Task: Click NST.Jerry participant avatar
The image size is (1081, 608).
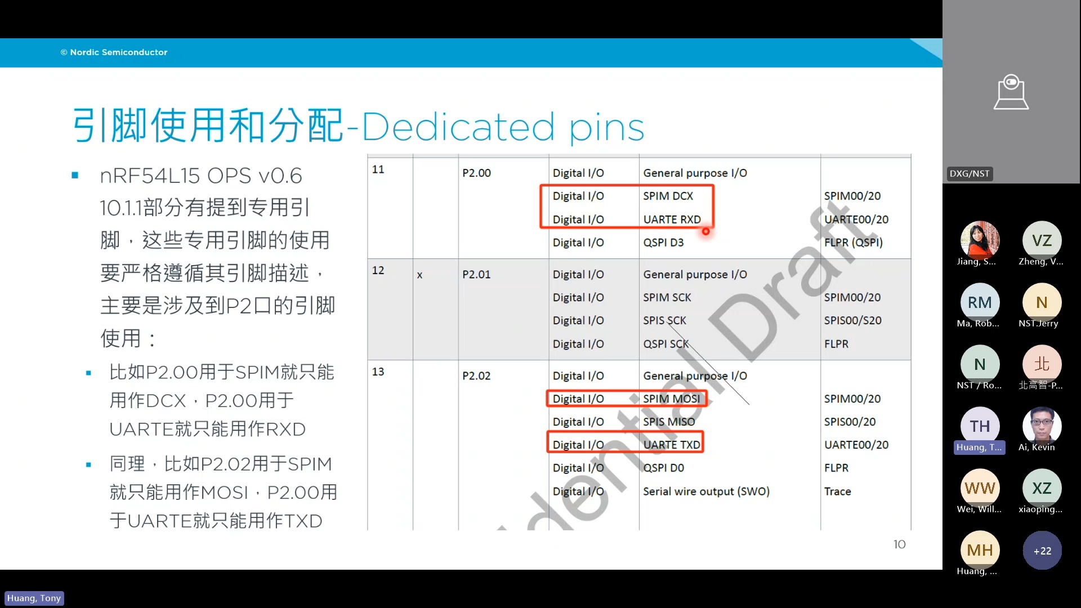Action: pyautogui.click(x=1041, y=302)
